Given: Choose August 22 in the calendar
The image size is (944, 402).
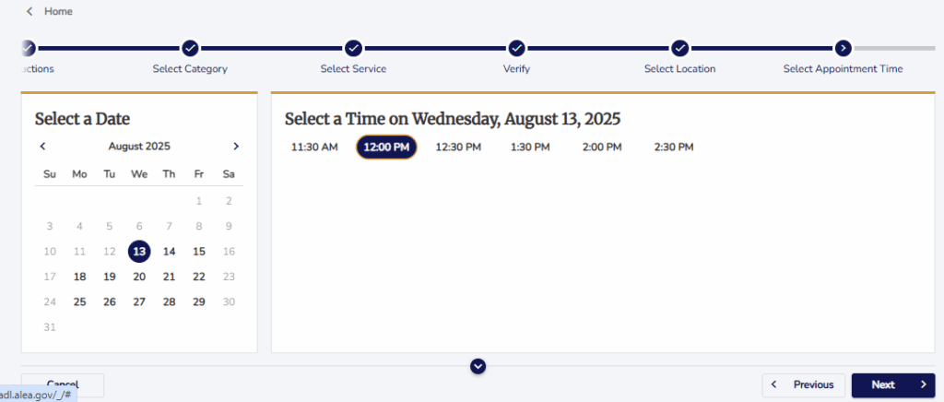Looking at the screenshot, I should 199,277.
